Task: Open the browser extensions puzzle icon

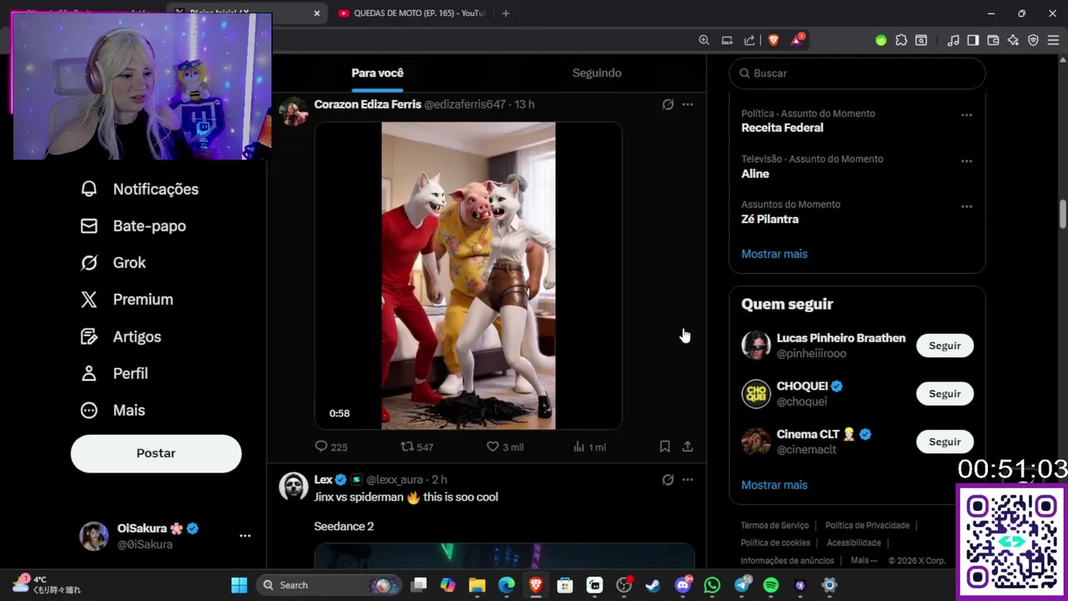Action: click(901, 40)
